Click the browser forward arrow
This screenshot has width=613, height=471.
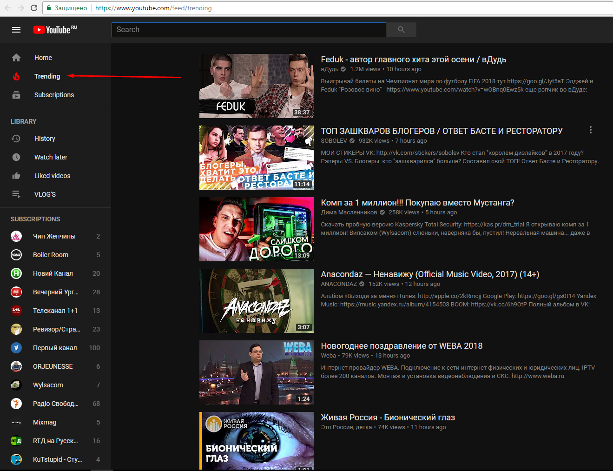tap(21, 8)
